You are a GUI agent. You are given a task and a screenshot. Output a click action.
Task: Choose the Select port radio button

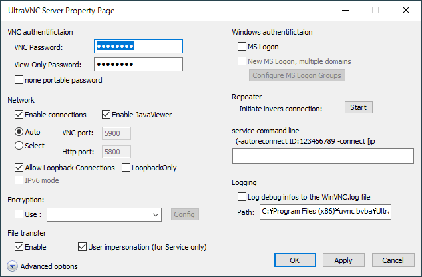[x=19, y=146]
